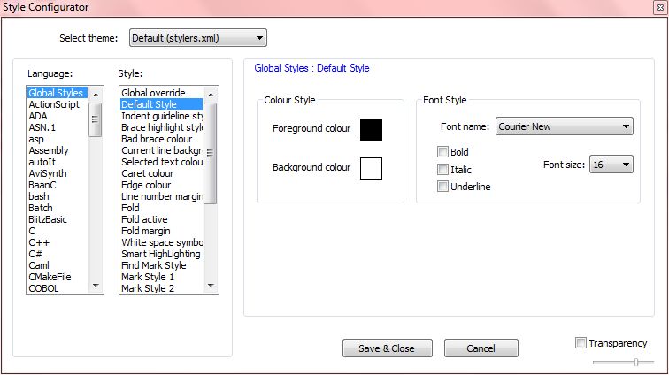Expand the Font name combo box
669x375 pixels.
click(565, 126)
